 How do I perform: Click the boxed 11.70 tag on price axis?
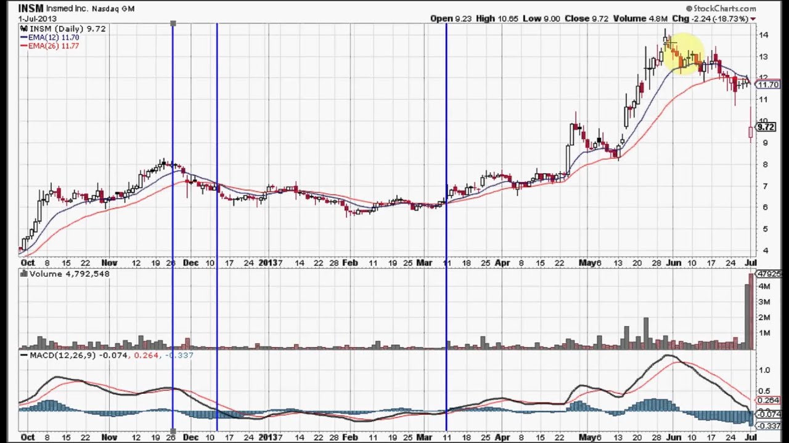pyautogui.click(x=767, y=85)
